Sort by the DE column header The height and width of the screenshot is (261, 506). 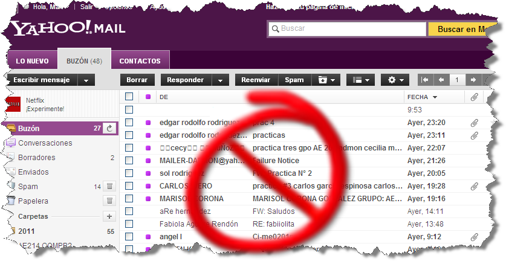pyautogui.click(x=164, y=97)
